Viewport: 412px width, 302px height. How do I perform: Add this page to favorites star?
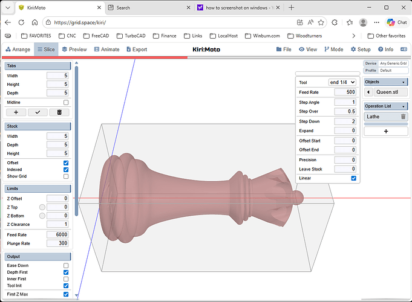pyautogui.click(x=321, y=22)
